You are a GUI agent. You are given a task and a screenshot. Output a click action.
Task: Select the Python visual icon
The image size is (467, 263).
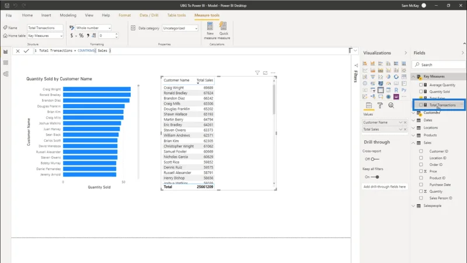pyautogui.click(x=404, y=90)
